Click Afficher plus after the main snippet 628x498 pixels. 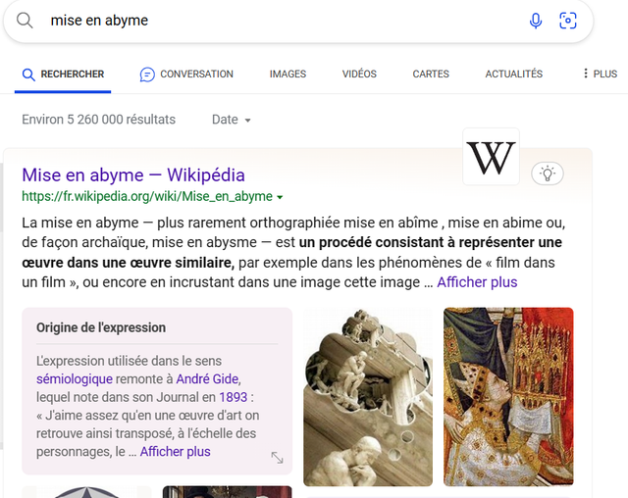[x=477, y=282]
